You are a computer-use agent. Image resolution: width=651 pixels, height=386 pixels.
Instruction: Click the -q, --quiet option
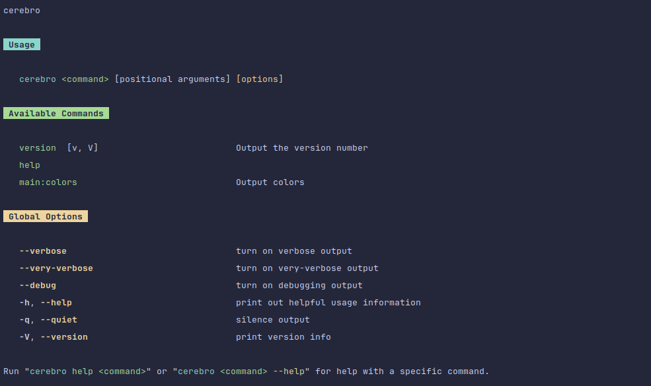(48, 320)
